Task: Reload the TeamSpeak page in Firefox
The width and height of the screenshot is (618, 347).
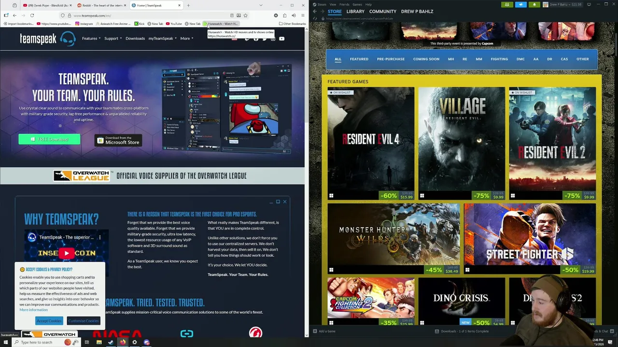Action: (x=32, y=15)
